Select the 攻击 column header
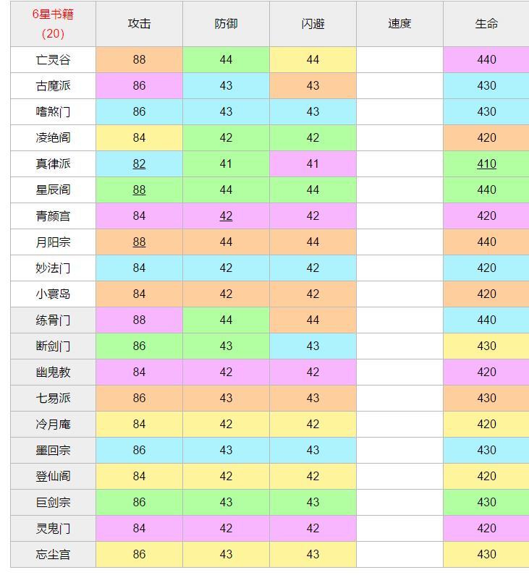 pyautogui.click(x=140, y=24)
